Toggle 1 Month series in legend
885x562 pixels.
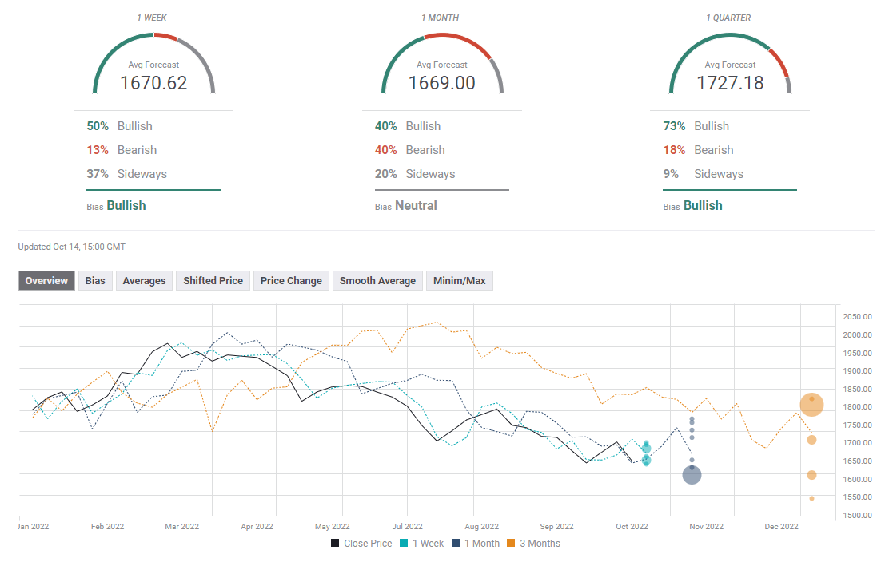click(476, 544)
